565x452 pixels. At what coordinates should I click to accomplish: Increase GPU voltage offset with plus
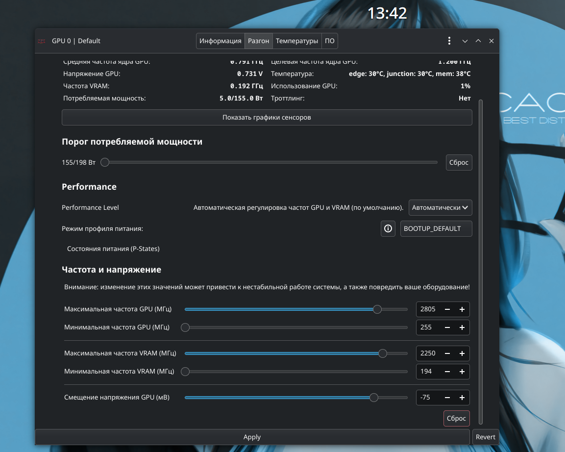tap(462, 398)
